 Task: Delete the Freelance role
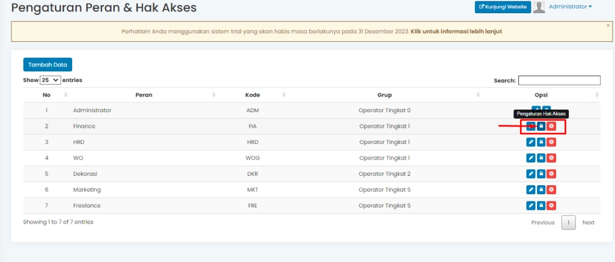tap(551, 205)
